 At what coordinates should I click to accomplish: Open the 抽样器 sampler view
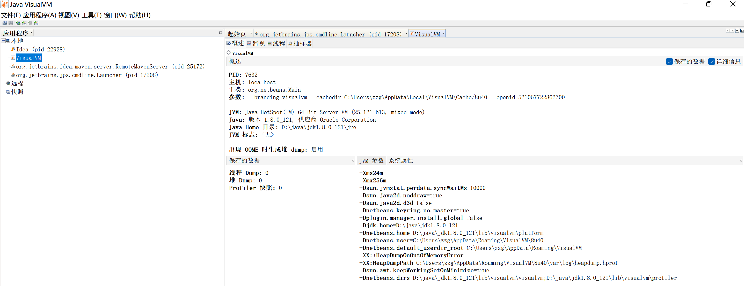click(300, 43)
